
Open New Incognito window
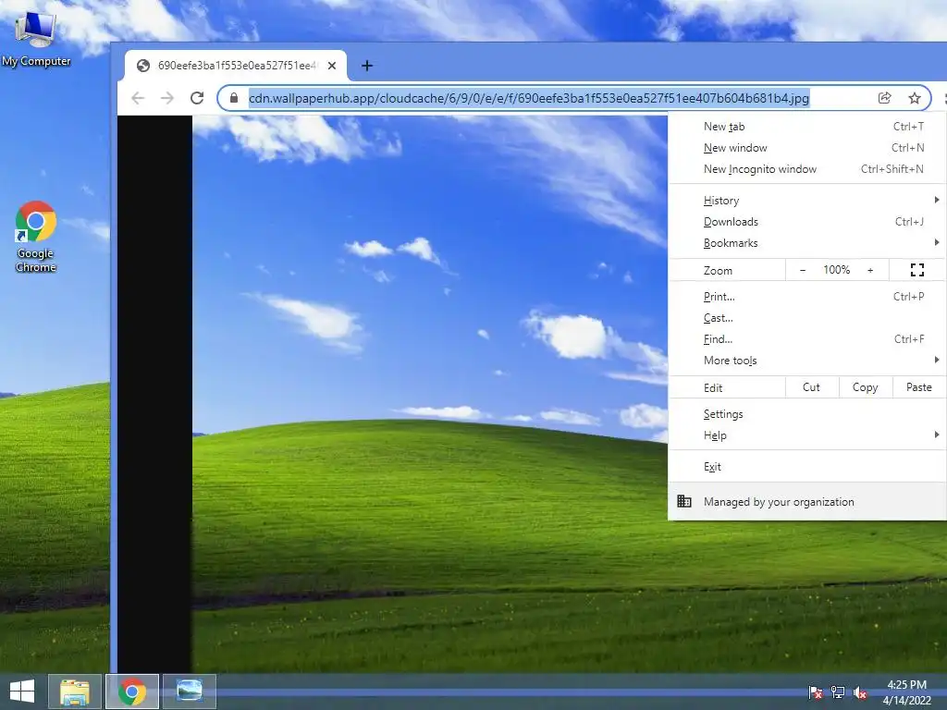point(806,169)
